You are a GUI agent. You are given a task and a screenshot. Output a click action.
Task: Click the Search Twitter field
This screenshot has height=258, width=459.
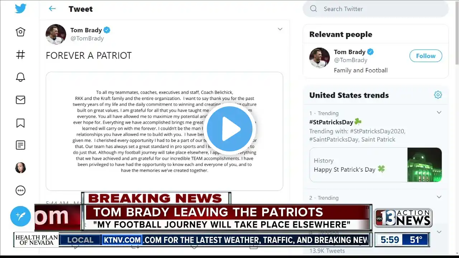pyautogui.click(x=375, y=9)
